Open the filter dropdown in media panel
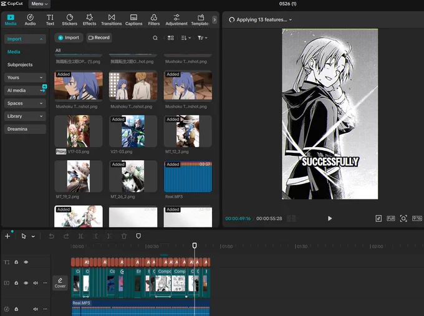This screenshot has width=424, height=316. (202, 38)
